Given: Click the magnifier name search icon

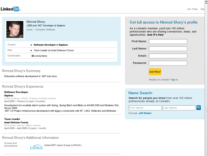Looking at the screenshot, I should pos(199,108).
